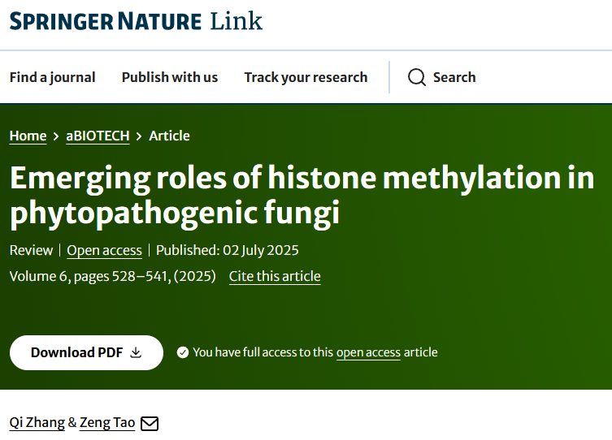
Task: Click the Springer Nature Link logo
Action: tap(136, 21)
